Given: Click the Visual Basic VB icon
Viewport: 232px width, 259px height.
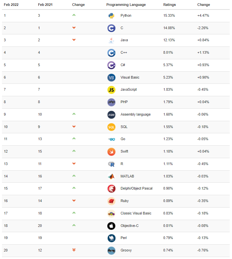Looking at the screenshot, I should point(111,78).
